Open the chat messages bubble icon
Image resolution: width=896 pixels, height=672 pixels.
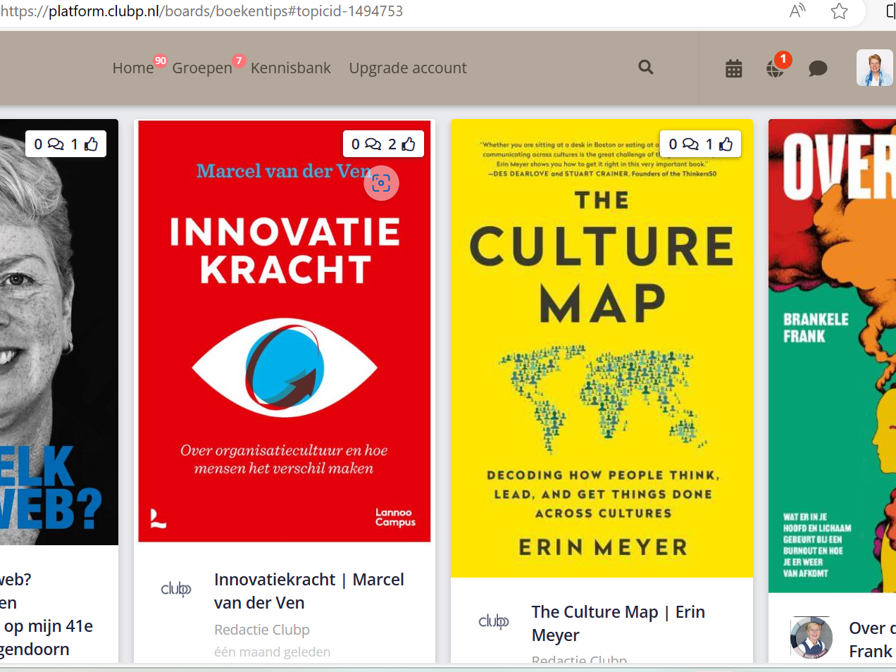coord(818,68)
